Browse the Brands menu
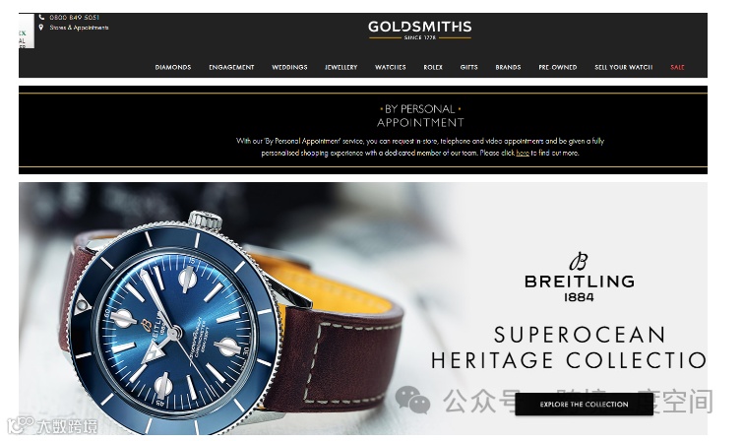Image resolution: width=744 pixels, height=441 pixels. [508, 67]
